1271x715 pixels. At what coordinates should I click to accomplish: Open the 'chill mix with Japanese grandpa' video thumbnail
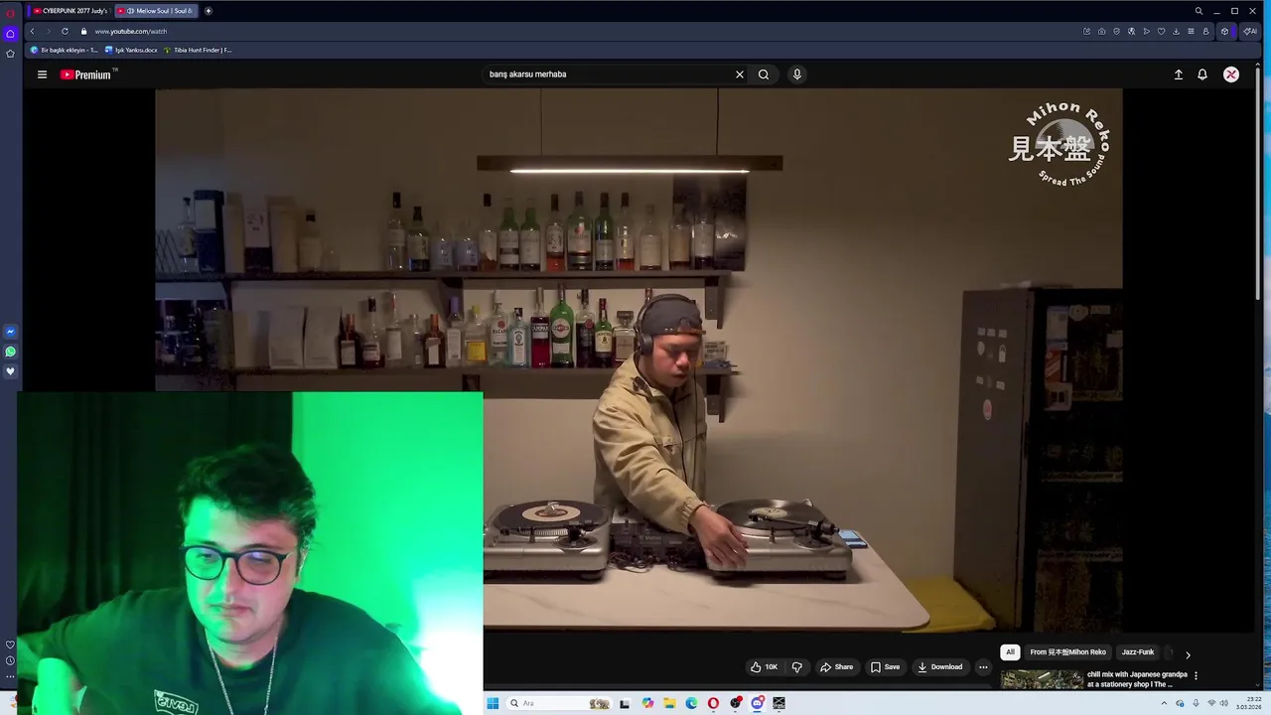click(x=1042, y=679)
